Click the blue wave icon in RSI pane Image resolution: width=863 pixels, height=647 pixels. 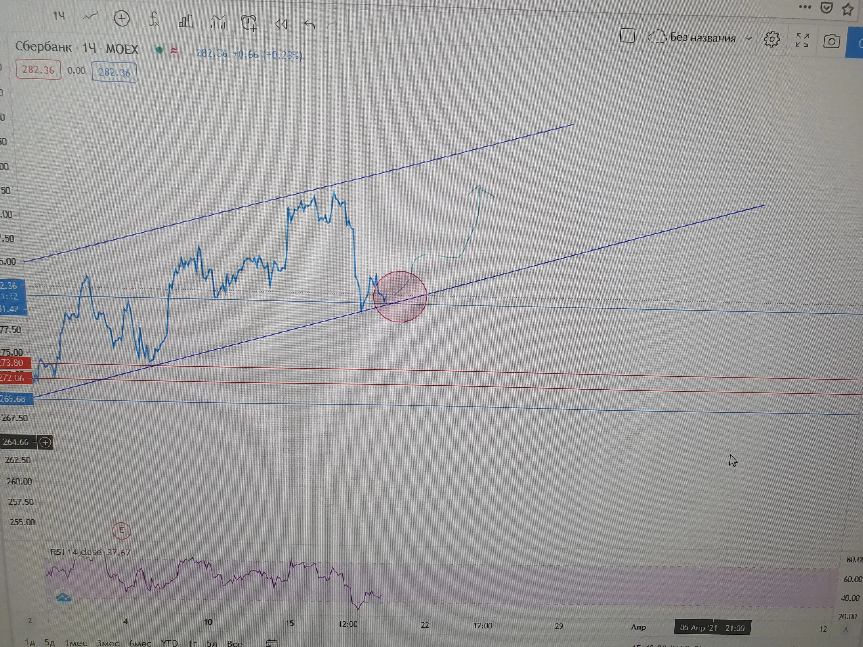point(64,597)
